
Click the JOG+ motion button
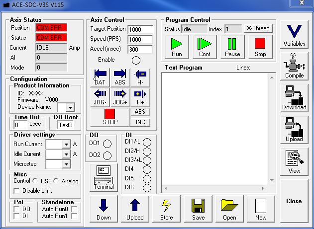click(x=120, y=96)
